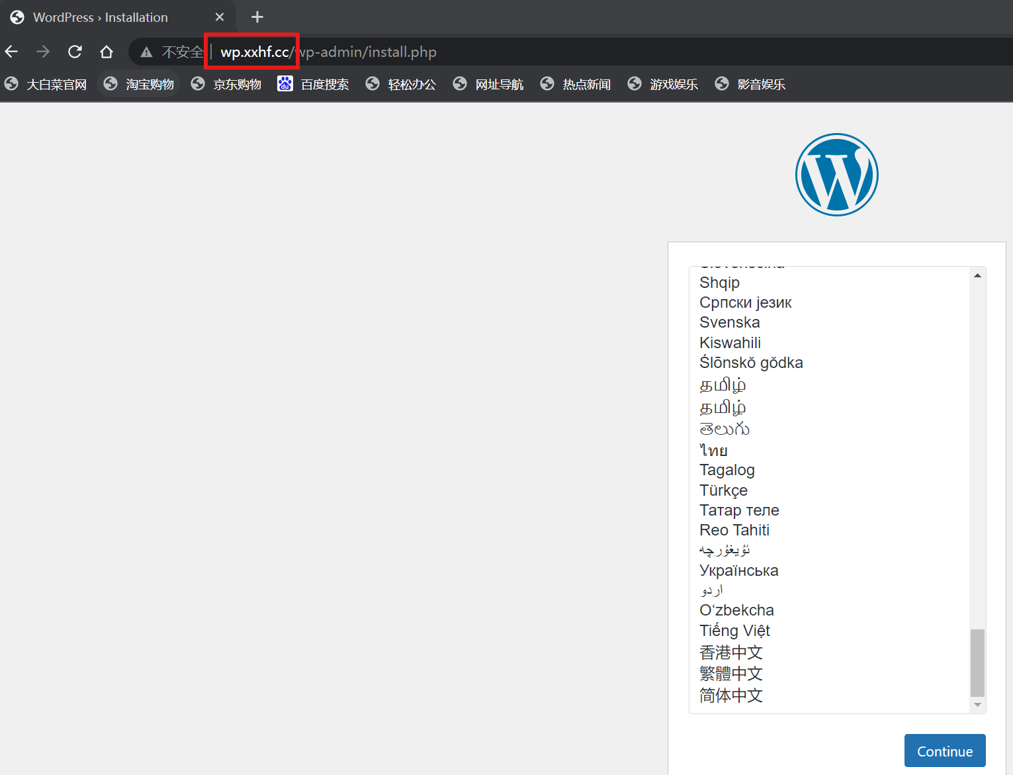Click the not-secure warning triangle icon
The image size is (1013, 775).
(147, 52)
